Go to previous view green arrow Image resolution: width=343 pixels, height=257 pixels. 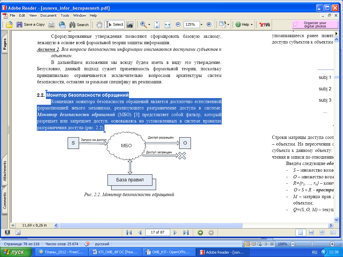coord(200,233)
